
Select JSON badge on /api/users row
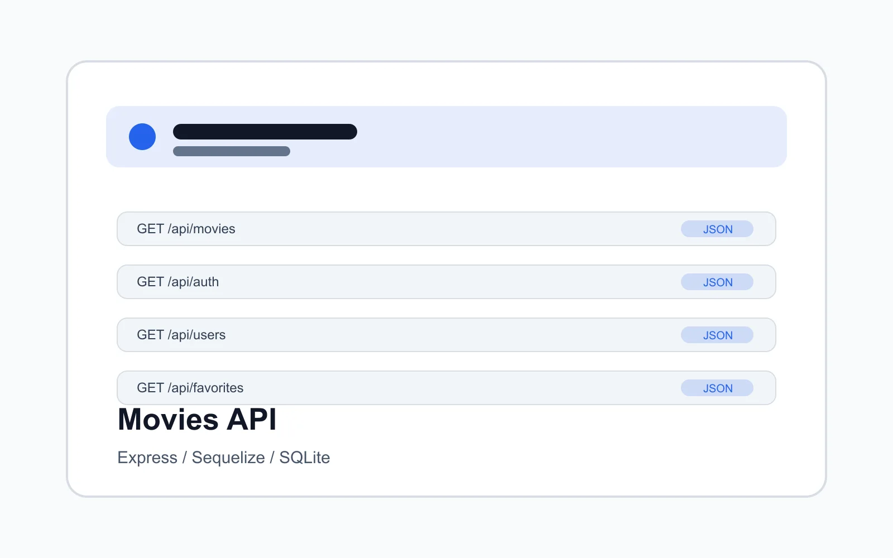pyautogui.click(x=717, y=335)
